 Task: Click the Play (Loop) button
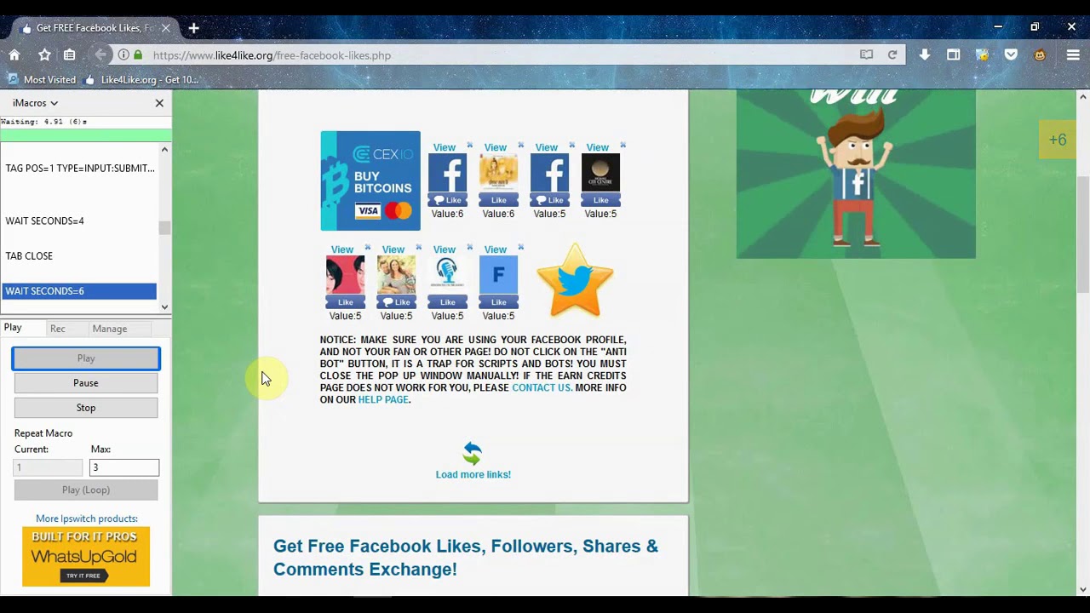(86, 490)
